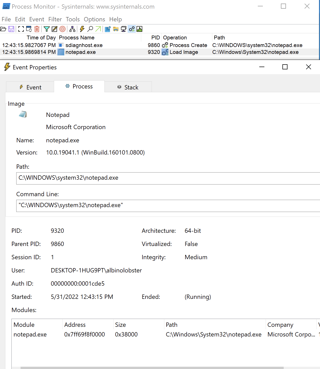320x369 pixels.
Task: Click the Path column header in the Modules table
Action: coord(215,325)
